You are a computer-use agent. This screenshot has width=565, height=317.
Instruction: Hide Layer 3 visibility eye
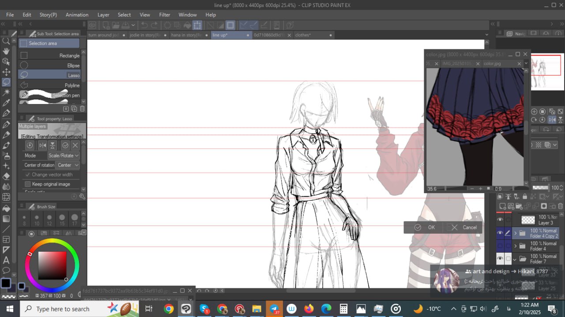(500, 220)
